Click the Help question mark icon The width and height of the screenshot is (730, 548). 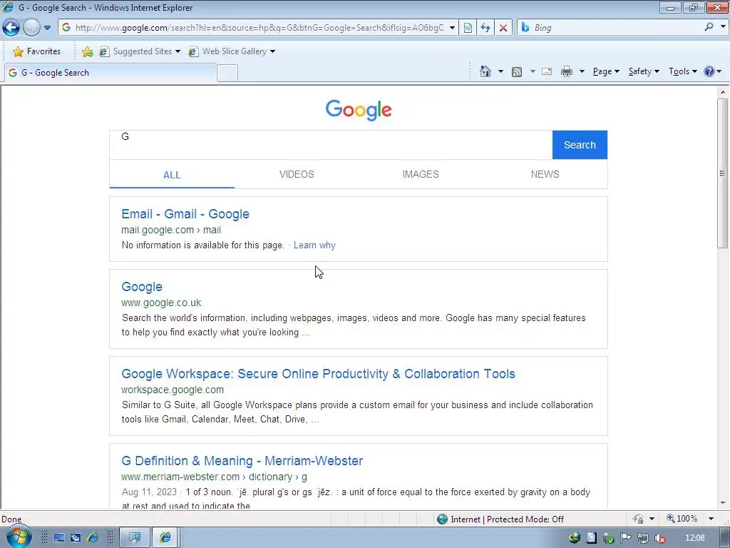pos(709,71)
